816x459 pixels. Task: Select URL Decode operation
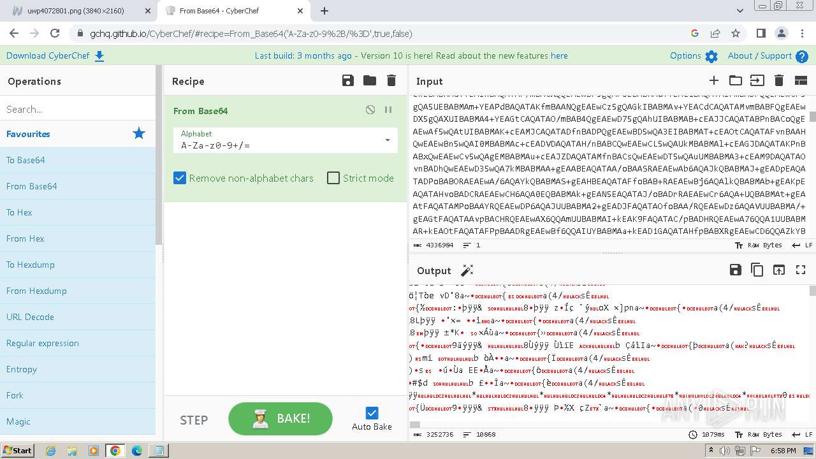click(x=78, y=317)
